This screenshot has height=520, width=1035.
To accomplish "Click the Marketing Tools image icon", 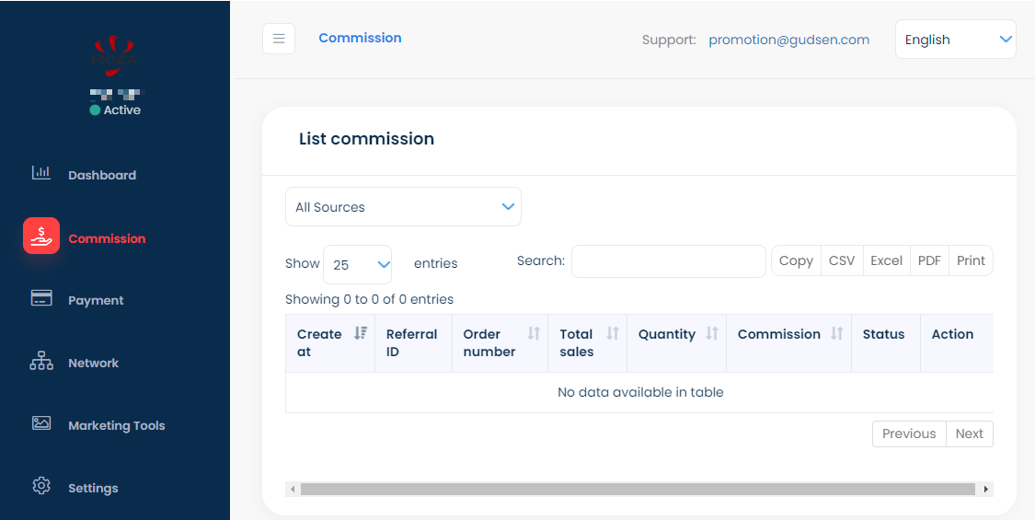I will [x=41, y=423].
